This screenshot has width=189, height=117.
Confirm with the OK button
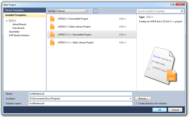[160, 110]
